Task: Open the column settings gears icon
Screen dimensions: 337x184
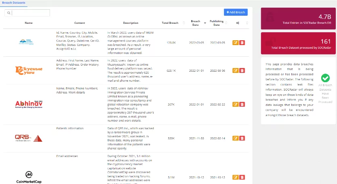Action: click(x=238, y=23)
